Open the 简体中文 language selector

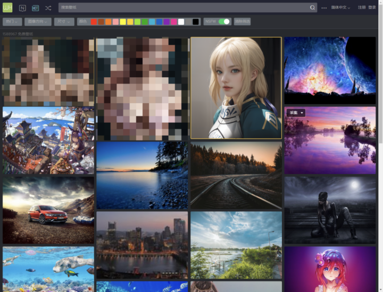(x=340, y=8)
